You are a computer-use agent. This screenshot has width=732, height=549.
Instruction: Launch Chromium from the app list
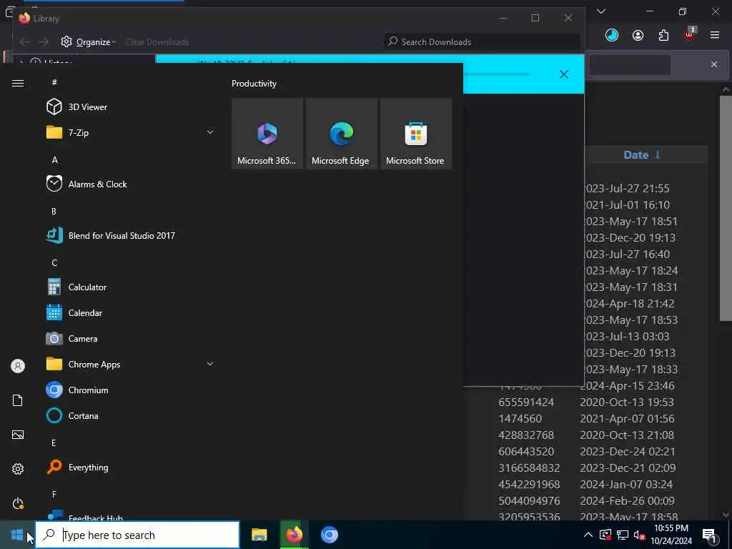88,390
